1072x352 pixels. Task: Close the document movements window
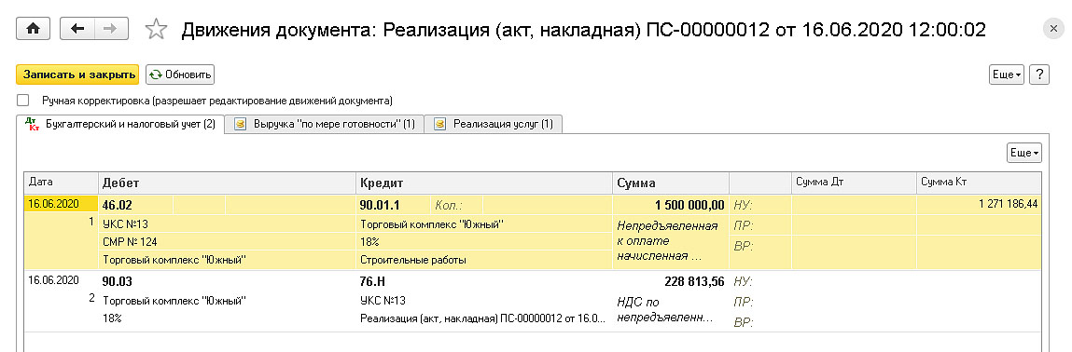1051,29
